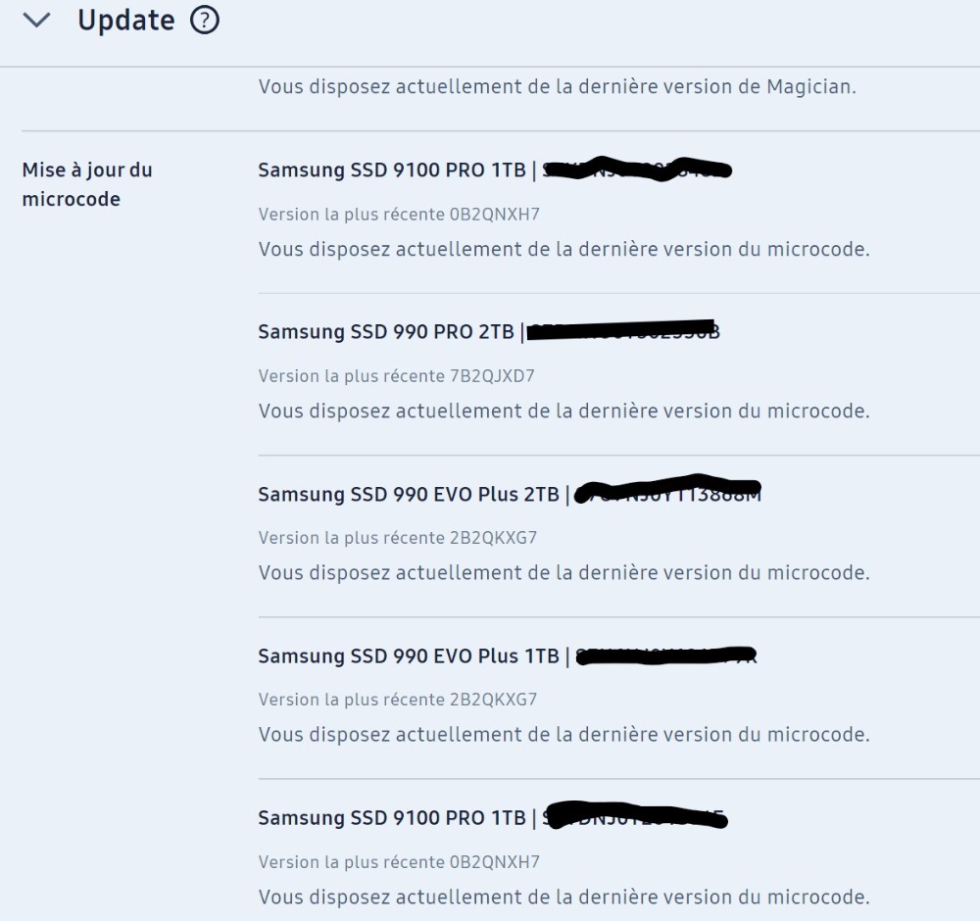Collapse the Update section chevron

[36, 21]
